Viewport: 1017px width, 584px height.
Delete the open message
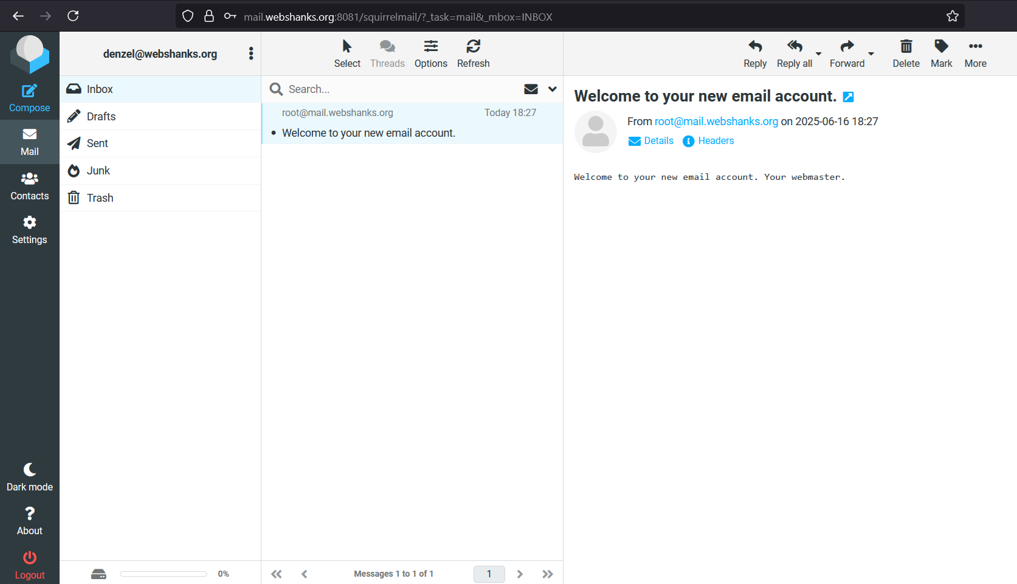[x=906, y=53]
